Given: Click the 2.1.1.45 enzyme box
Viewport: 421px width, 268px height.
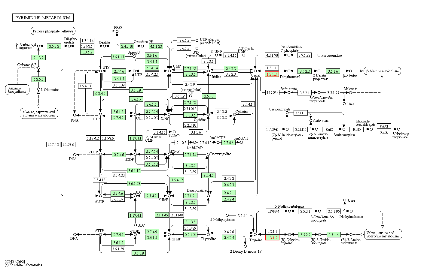Looking at the screenshot, I should [x=162, y=215].
